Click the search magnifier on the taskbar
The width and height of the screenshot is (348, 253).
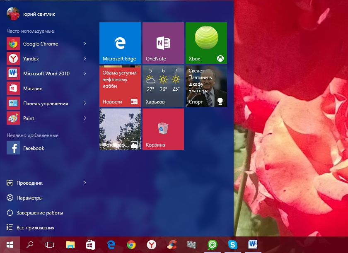(30, 245)
